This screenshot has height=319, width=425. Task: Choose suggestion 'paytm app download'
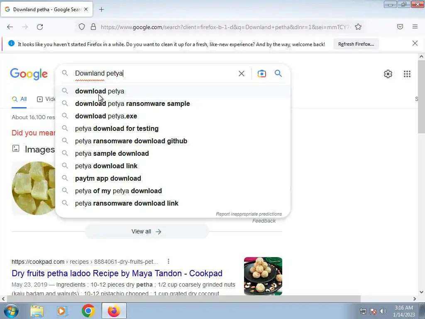click(x=173, y=179)
